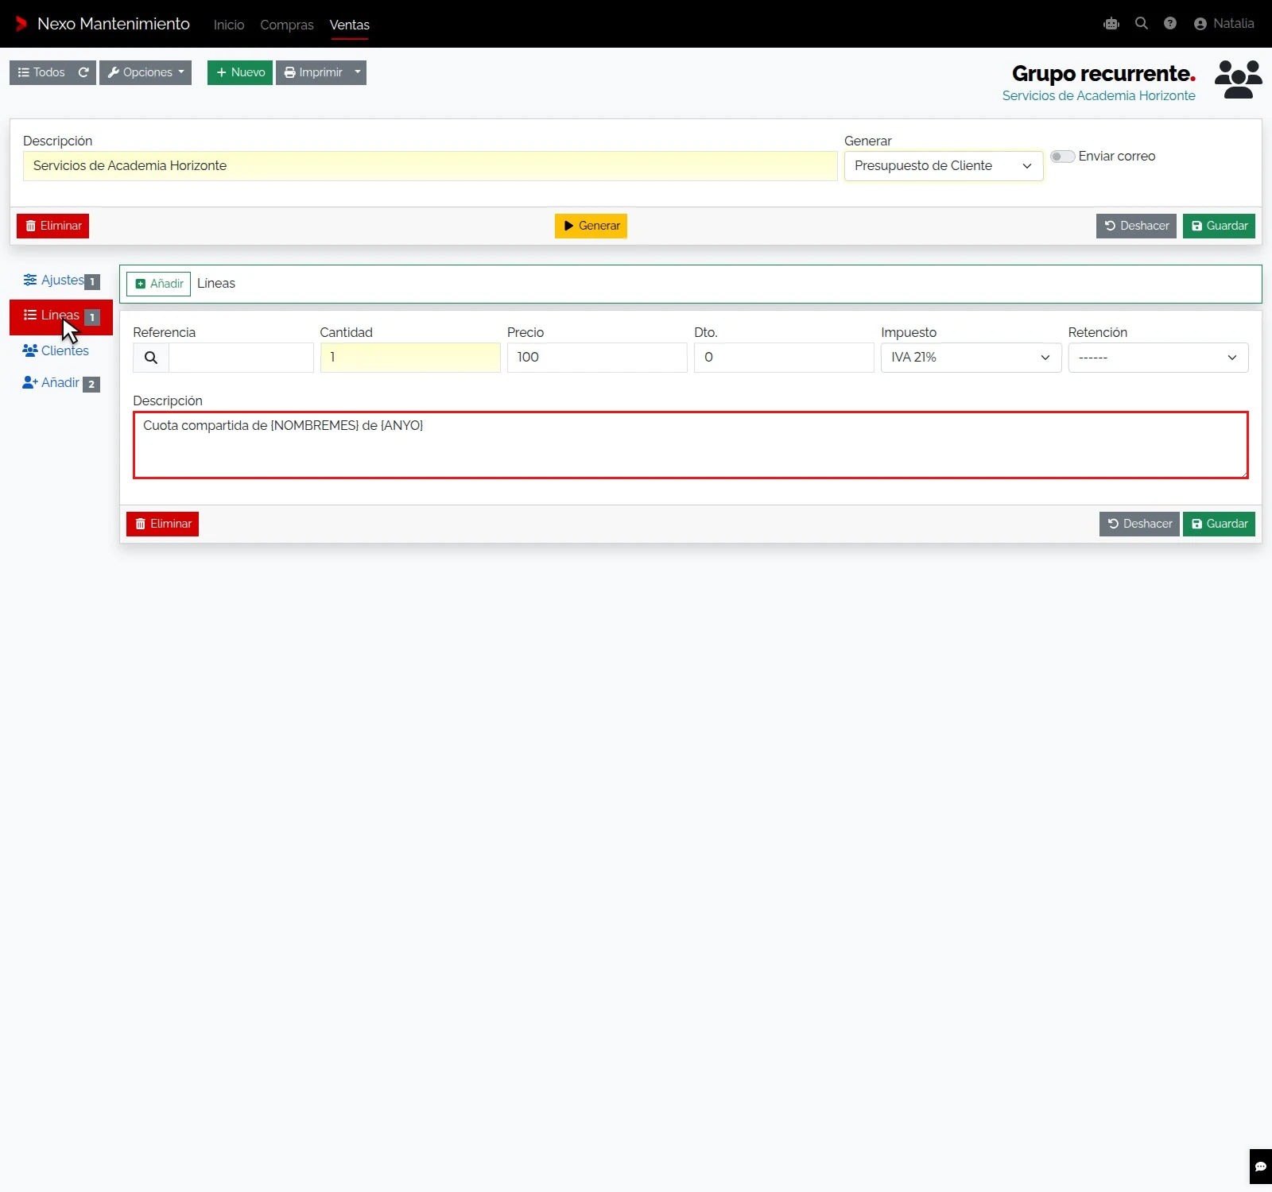
Task: Click the yellow Generar button
Action: click(591, 226)
